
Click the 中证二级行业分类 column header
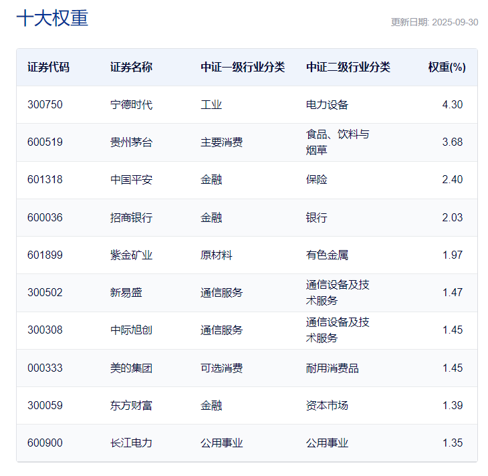pyautogui.click(x=348, y=68)
